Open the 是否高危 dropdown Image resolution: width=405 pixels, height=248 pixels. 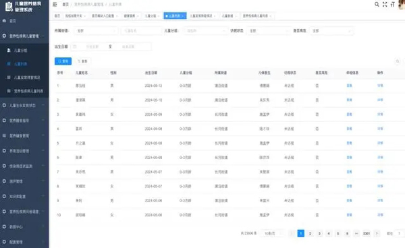tap(331, 31)
